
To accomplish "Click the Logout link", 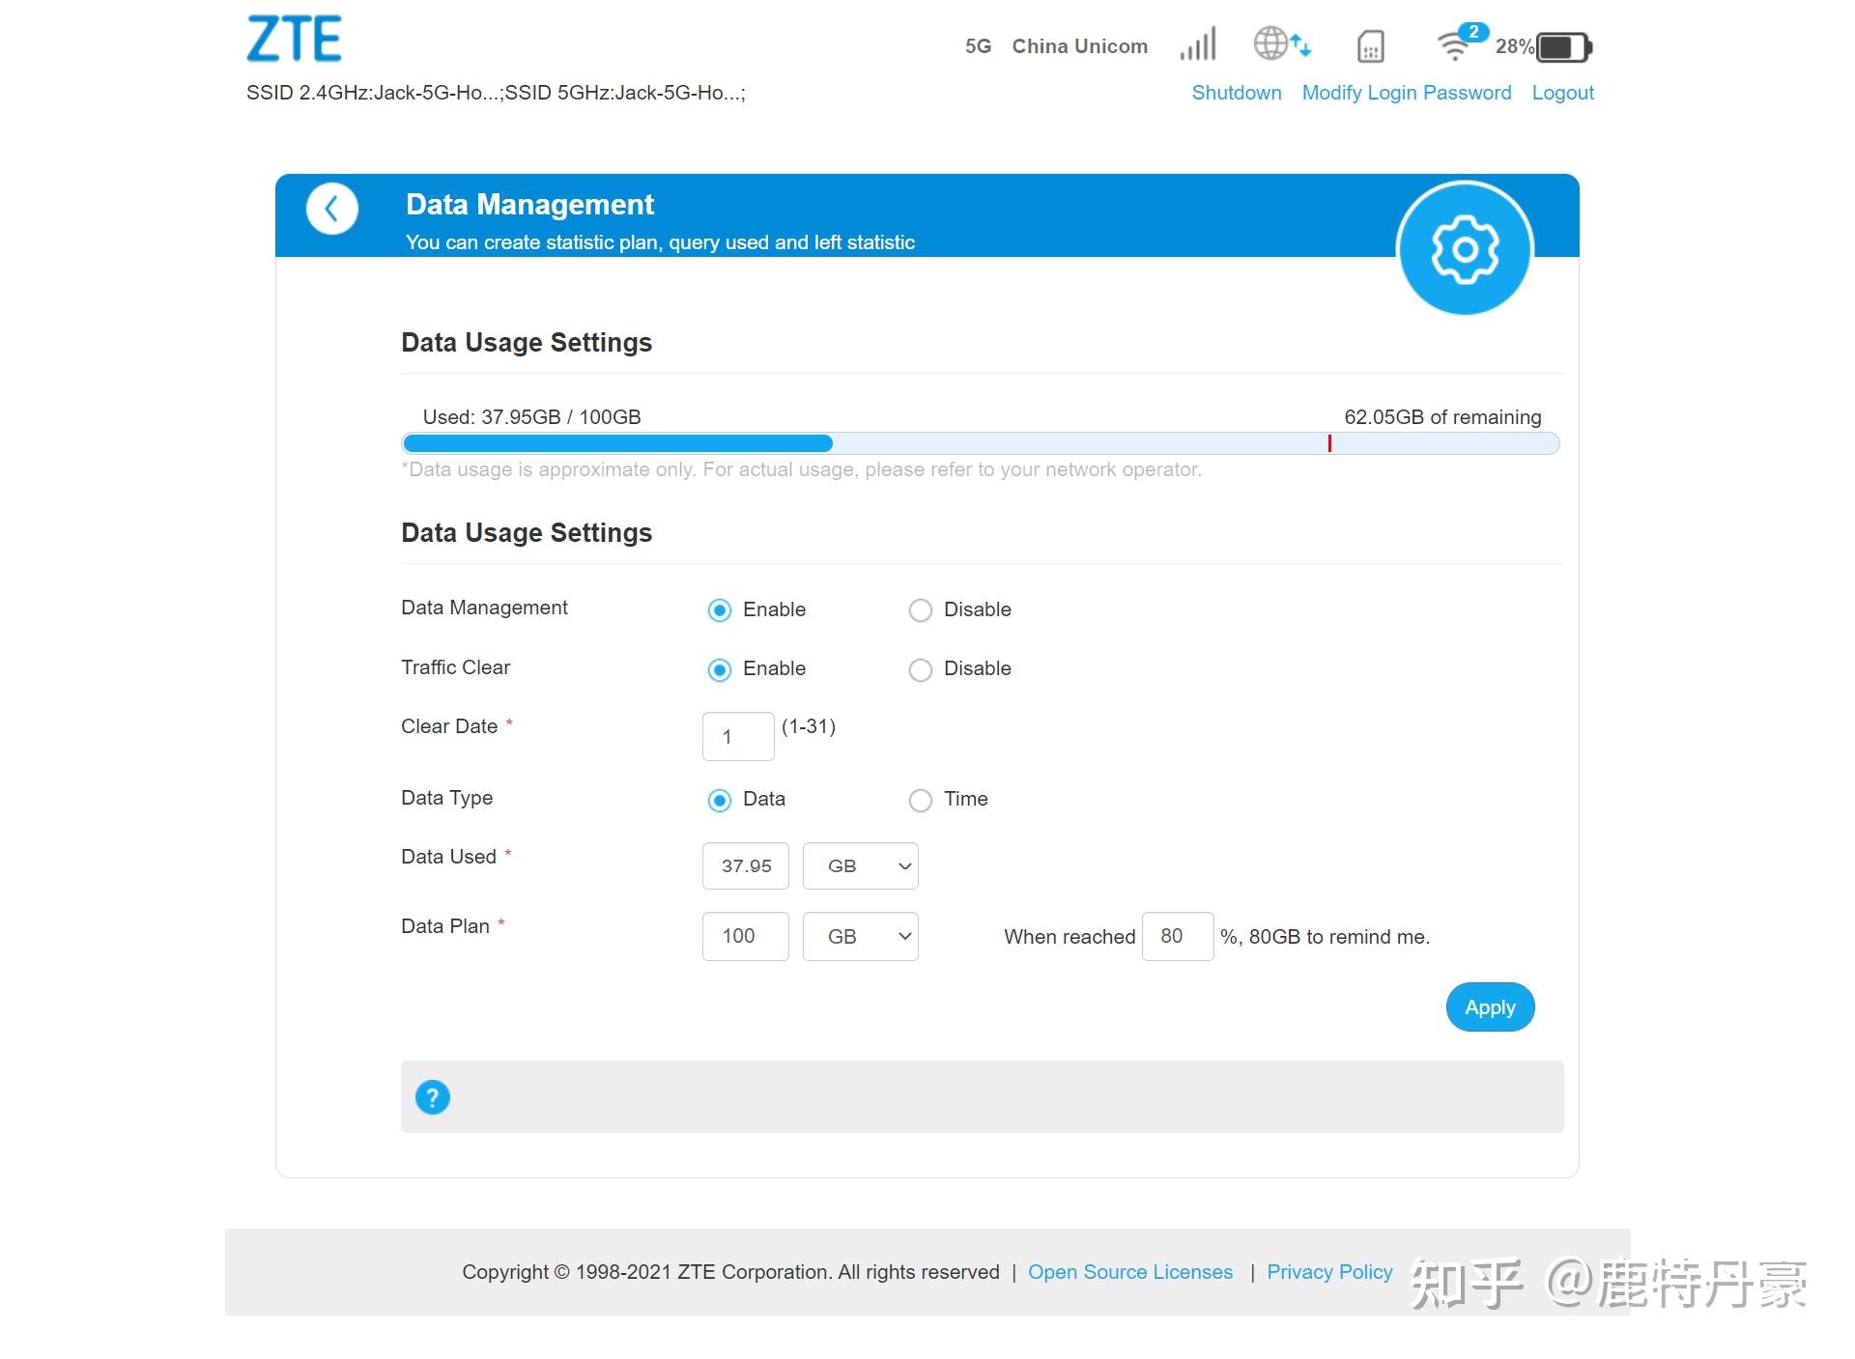I will click(x=1562, y=93).
